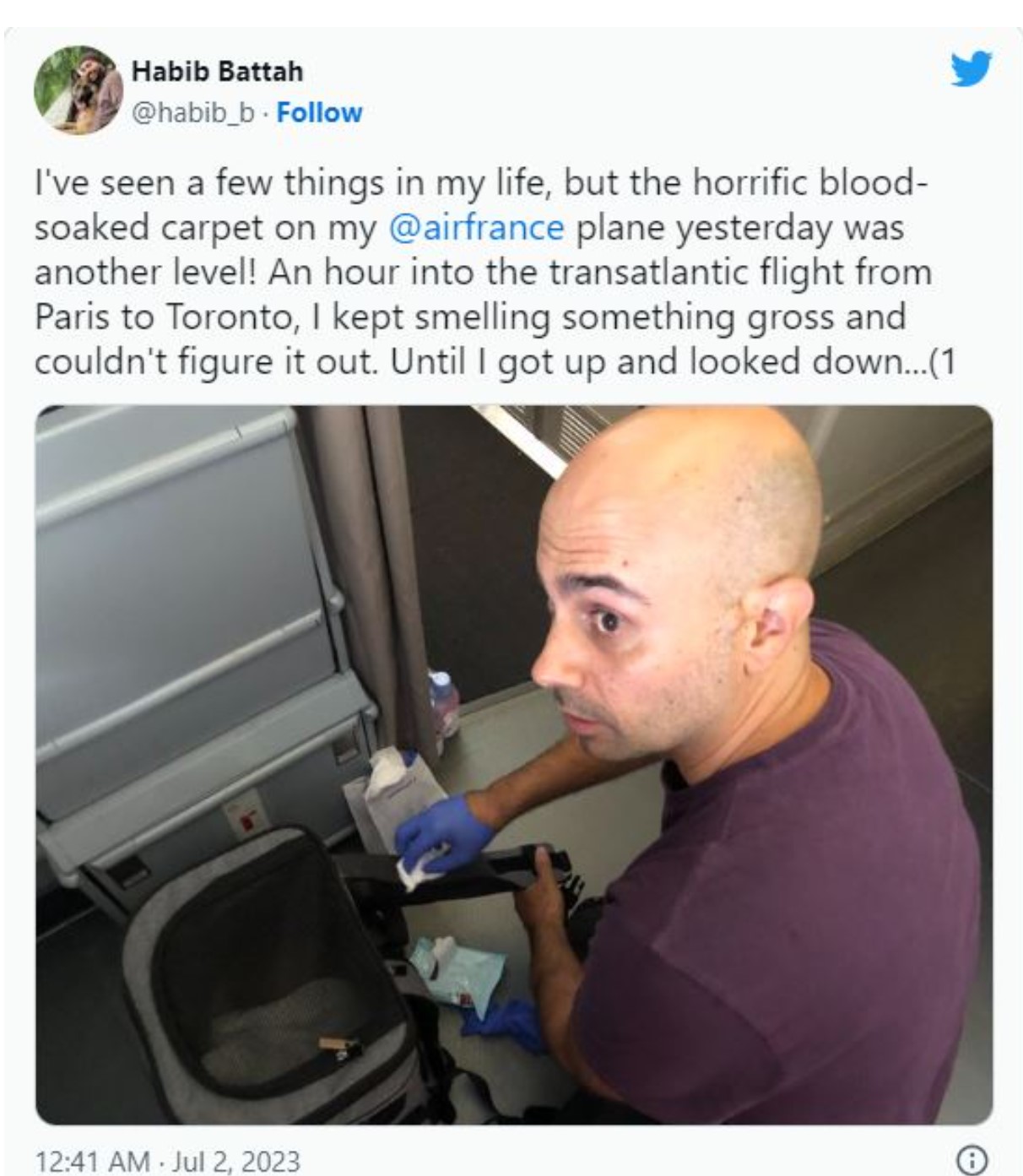
Task: Open the attached tweet photo
Action: pos(514,765)
